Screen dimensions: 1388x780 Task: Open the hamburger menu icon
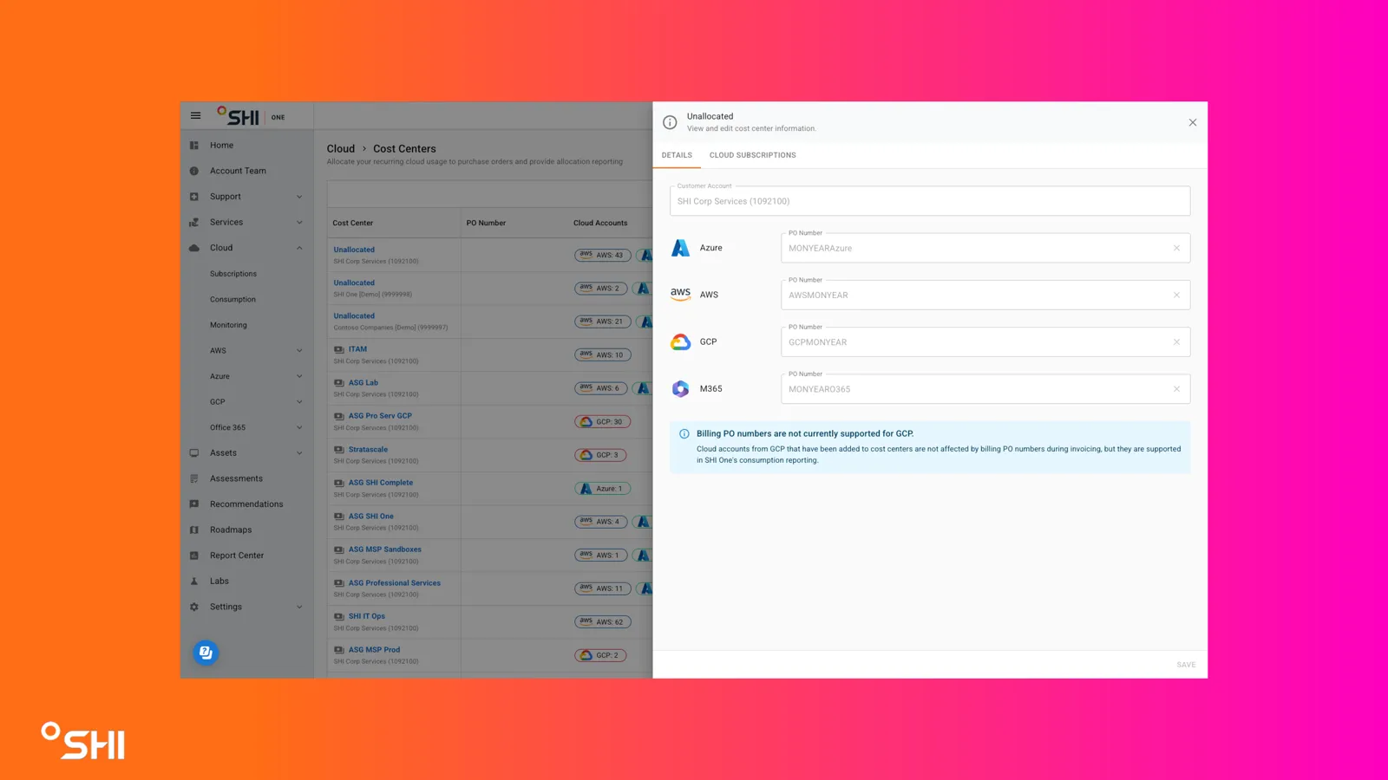[x=196, y=116]
